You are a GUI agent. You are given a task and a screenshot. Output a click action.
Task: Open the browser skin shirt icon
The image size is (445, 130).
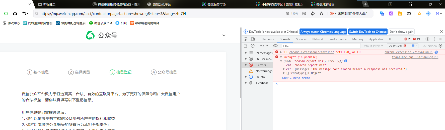click(x=410, y=4)
